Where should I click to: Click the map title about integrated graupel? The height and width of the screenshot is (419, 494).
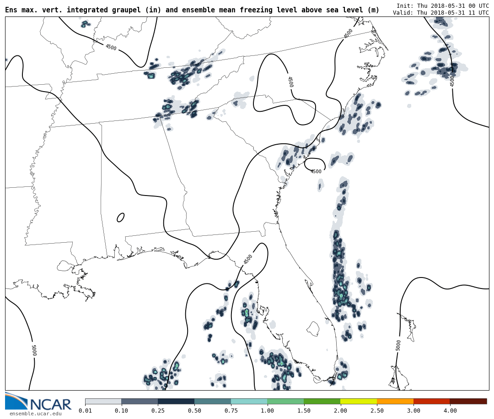(192, 10)
